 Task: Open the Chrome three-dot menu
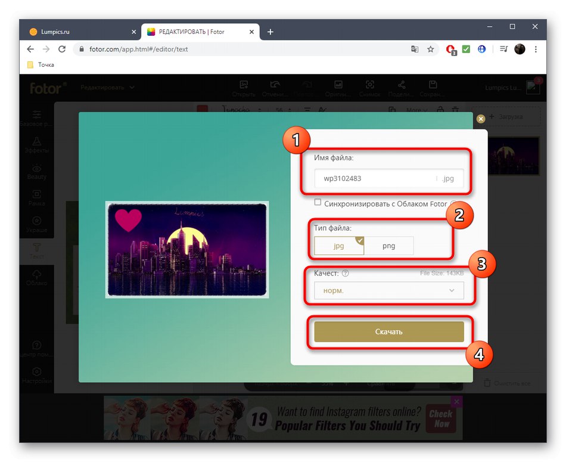click(536, 49)
